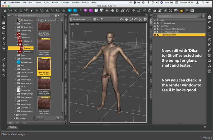Toggle visibility eye for Genesis 8 Male Eyelashes

[155, 29]
